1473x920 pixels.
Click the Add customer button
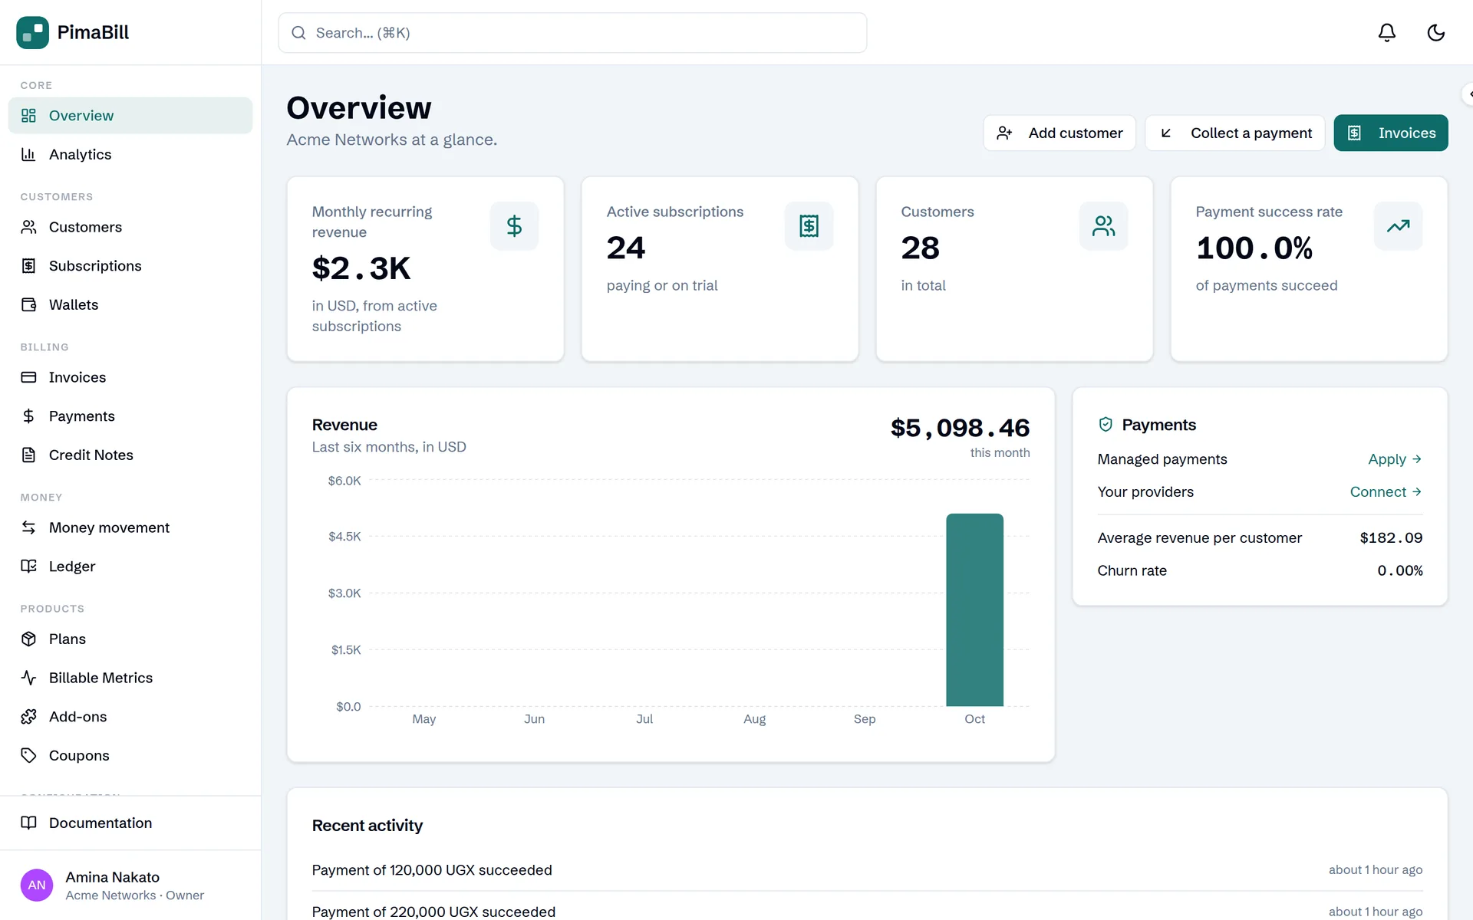[1059, 133]
